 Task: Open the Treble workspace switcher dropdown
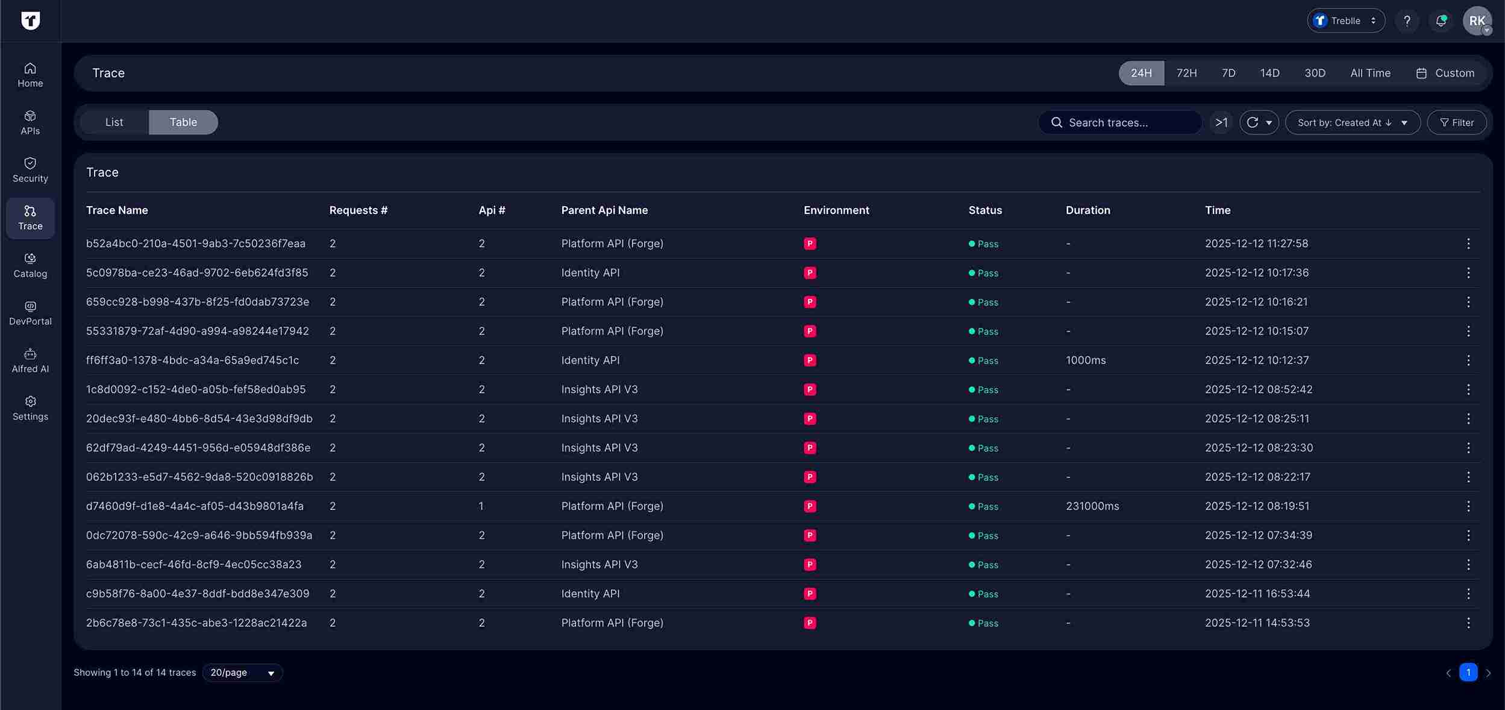point(1345,20)
